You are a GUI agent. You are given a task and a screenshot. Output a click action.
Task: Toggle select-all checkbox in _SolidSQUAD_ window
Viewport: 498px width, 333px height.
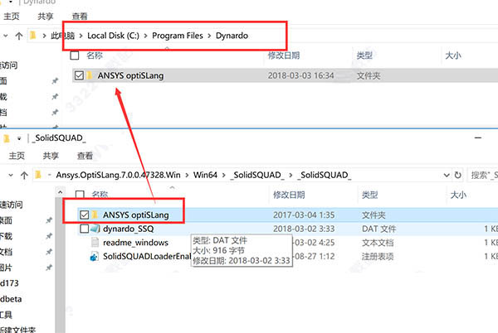[x=80, y=194]
